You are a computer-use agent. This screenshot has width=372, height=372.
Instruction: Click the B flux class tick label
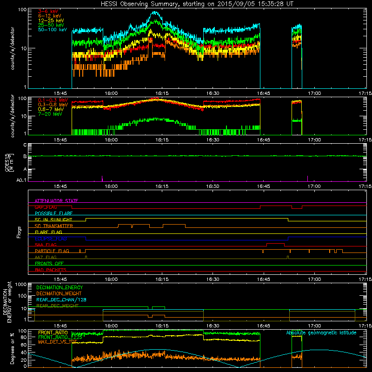[x=25, y=156]
